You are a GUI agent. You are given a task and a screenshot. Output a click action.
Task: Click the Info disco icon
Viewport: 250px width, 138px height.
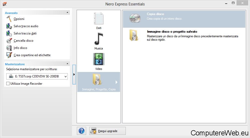(x=9, y=48)
